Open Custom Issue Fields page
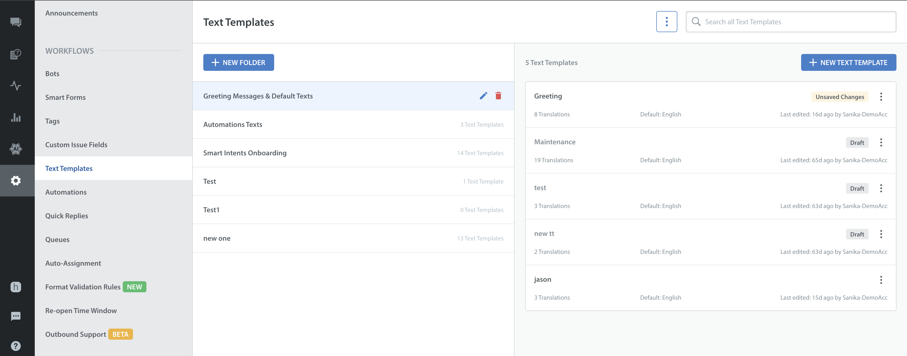 76,145
